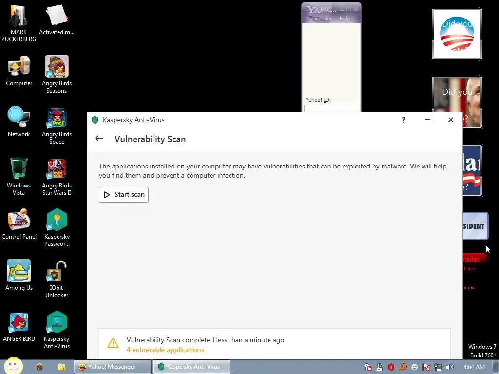Viewport: 499px width, 374px height.
Task: Close the Kaspersky Anti-Virus window
Action: (451, 120)
